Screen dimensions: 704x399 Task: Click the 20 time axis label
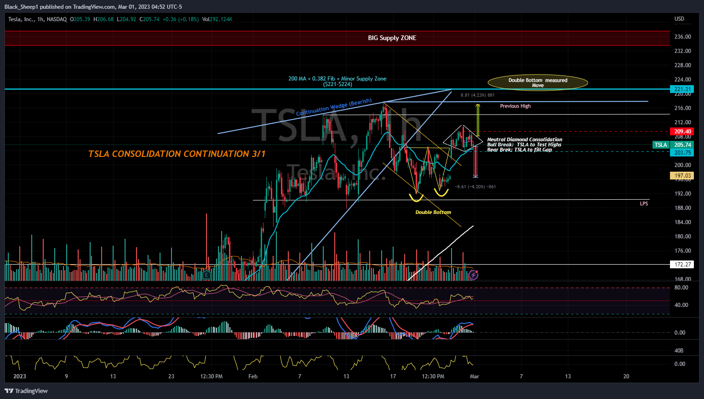pyautogui.click(x=626, y=376)
